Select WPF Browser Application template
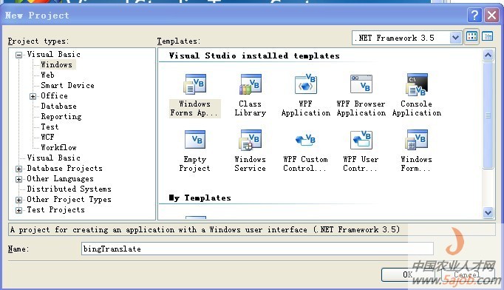504x290 pixels. 361,95
